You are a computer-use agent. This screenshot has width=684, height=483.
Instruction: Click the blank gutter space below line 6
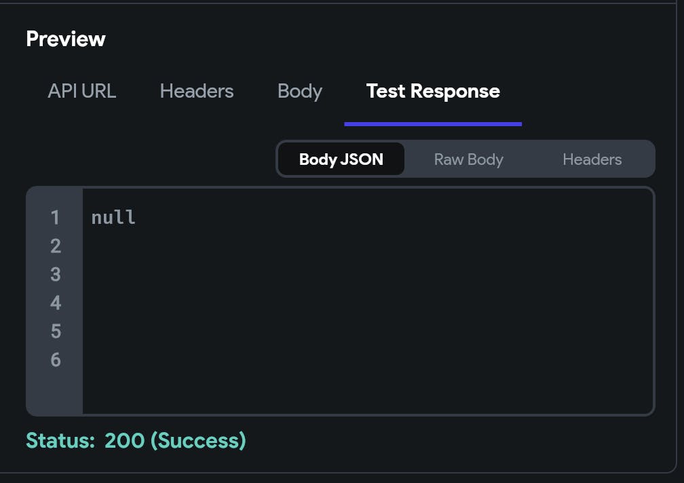click(x=55, y=392)
